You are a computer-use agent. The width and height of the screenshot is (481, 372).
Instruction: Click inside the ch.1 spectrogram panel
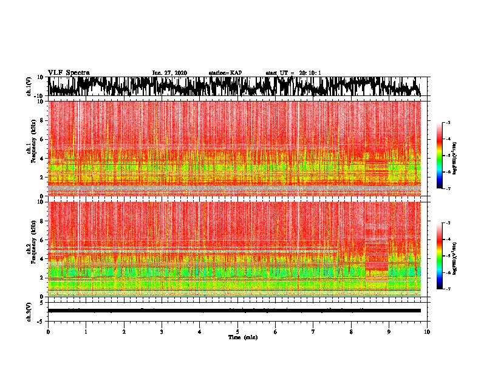tap(234, 148)
